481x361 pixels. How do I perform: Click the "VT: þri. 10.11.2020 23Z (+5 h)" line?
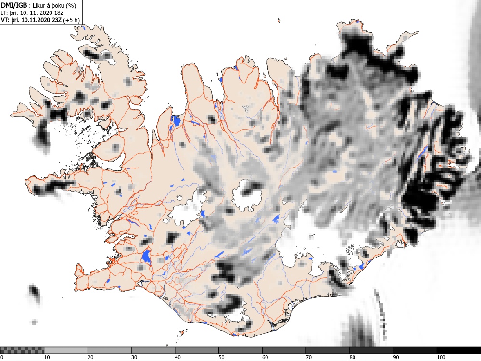click(x=40, y=20)
